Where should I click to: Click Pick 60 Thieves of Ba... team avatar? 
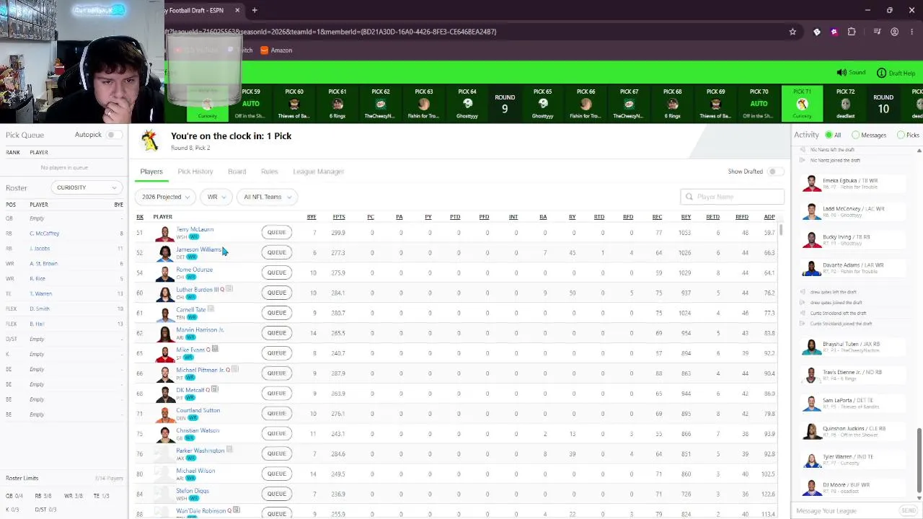pyautogui.click(x=294, y=105)
